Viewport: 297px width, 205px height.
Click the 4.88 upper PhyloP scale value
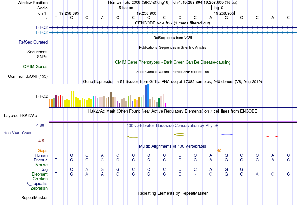pos(40,125)
